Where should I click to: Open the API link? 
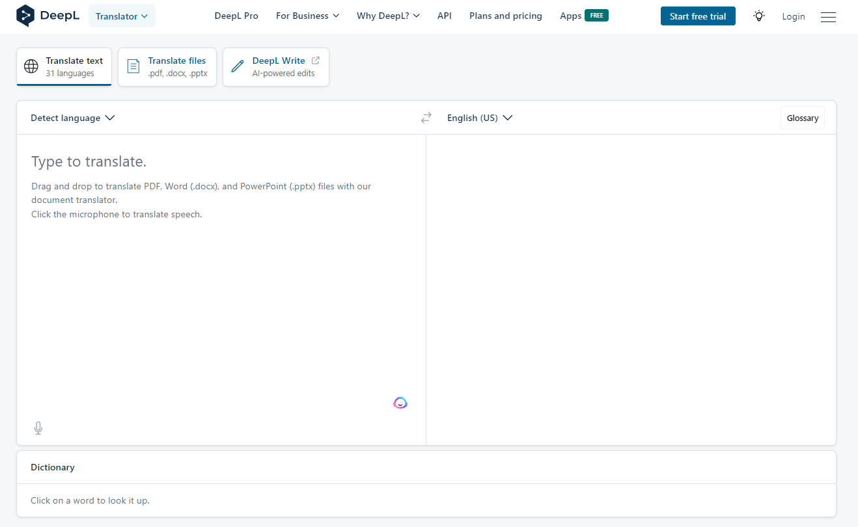tap(445, 16)
